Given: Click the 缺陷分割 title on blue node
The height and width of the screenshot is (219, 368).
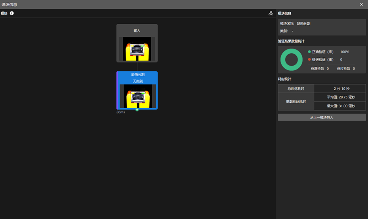Looking at the screenshot, I should (x=138, y=75).
